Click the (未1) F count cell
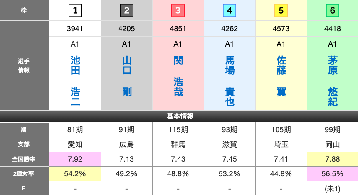The width and height of the screenshot is (358, 195). coord(332,189)
